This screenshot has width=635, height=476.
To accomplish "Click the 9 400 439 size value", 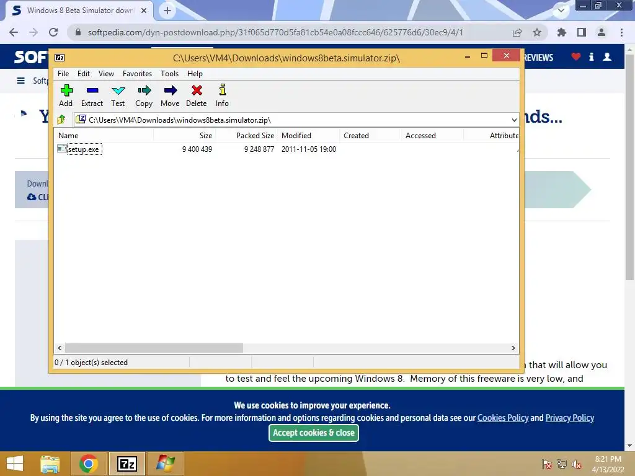I will click(x=197, y=149).
